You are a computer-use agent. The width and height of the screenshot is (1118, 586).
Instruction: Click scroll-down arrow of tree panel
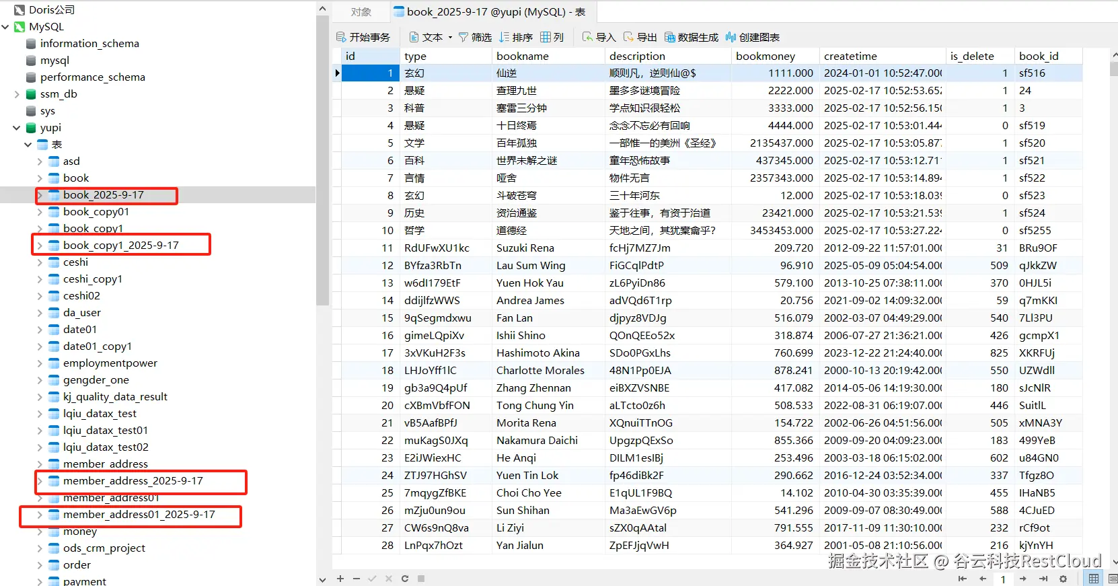coord(322,579)
